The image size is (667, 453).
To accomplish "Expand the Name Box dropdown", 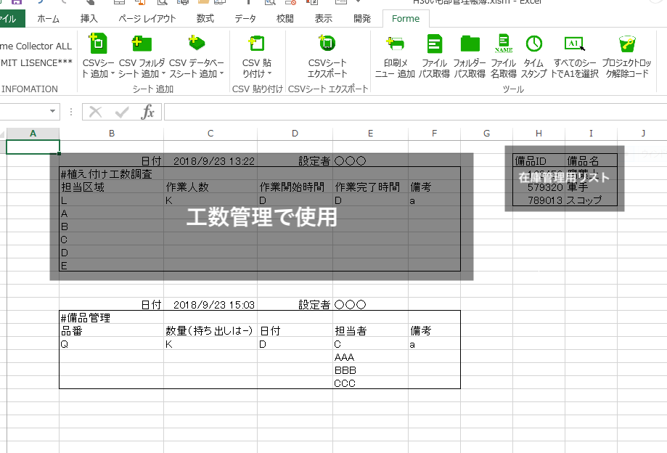I will (x=53, y=112).
